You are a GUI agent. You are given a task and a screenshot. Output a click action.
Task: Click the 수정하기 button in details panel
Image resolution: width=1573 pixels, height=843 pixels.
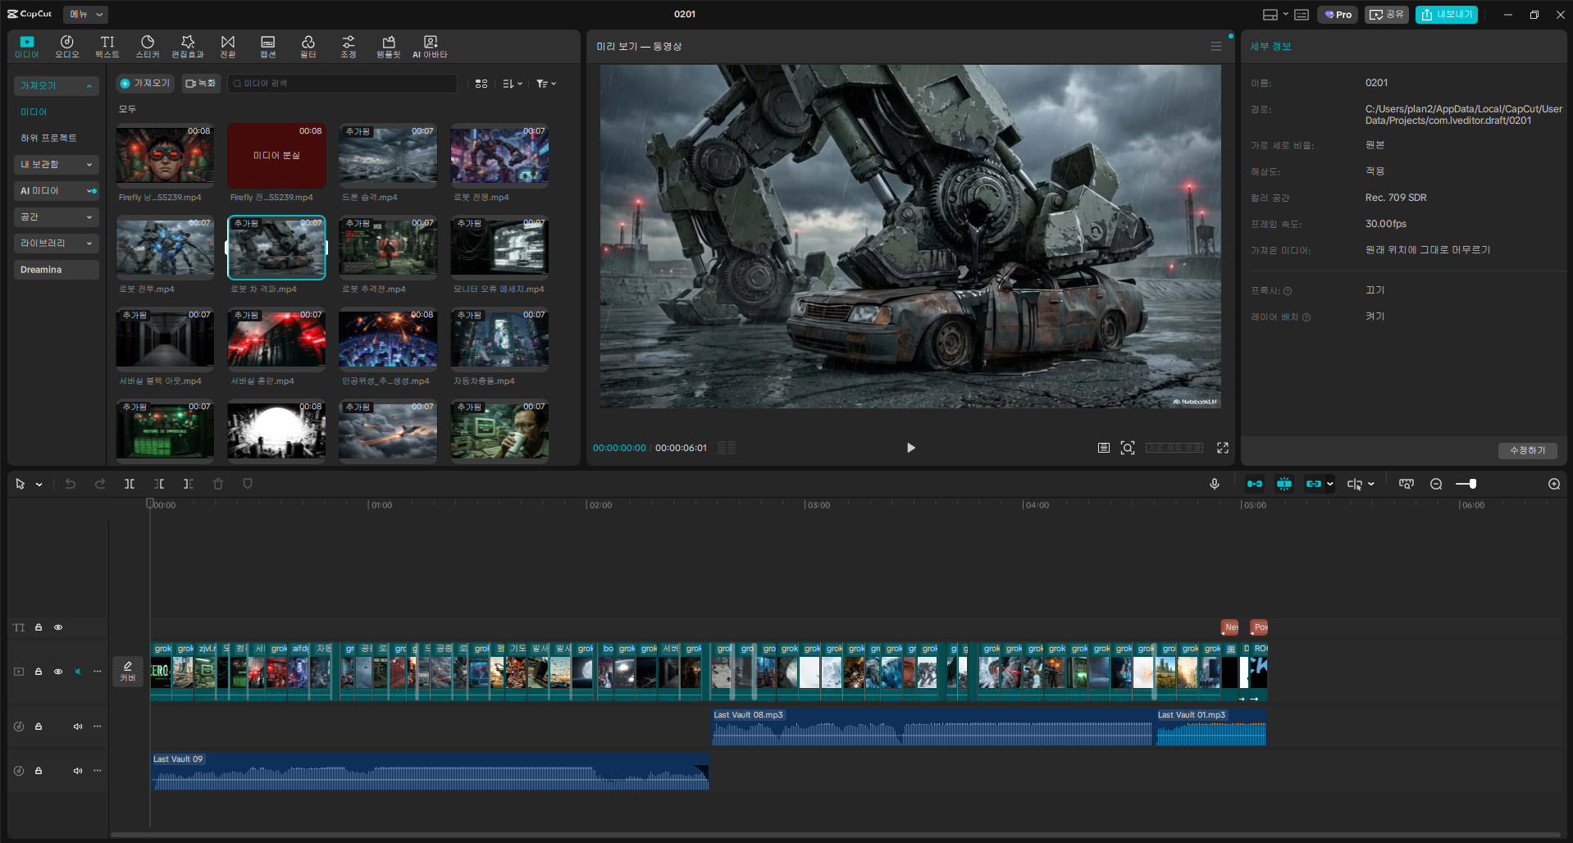click(x=1527, y=450)
